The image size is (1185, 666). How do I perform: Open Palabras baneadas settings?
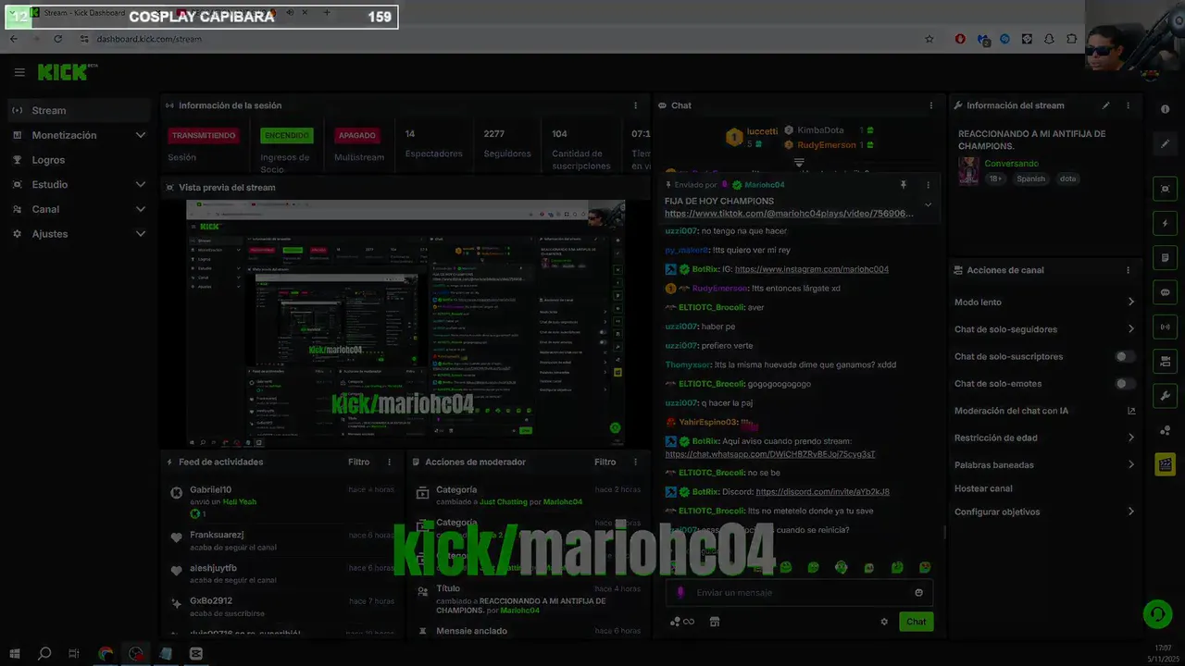[1044, 464]
